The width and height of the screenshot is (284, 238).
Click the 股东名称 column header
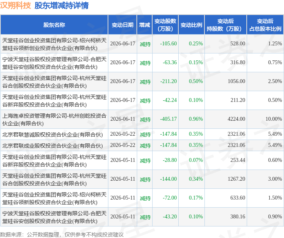pyautogui.click(x=54, y=25)
